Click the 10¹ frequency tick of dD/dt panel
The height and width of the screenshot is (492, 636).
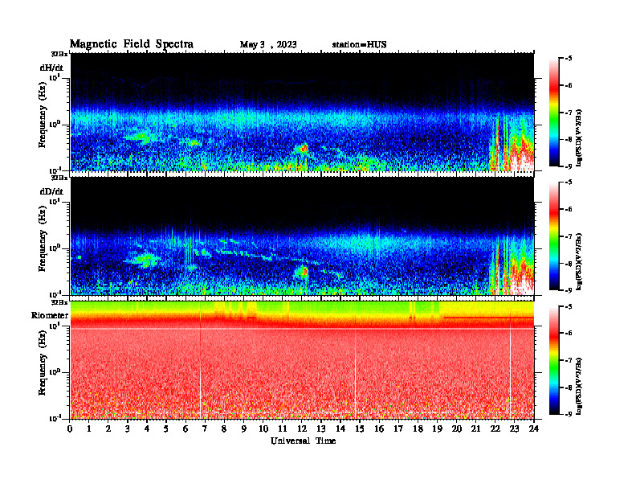(54, 201)
